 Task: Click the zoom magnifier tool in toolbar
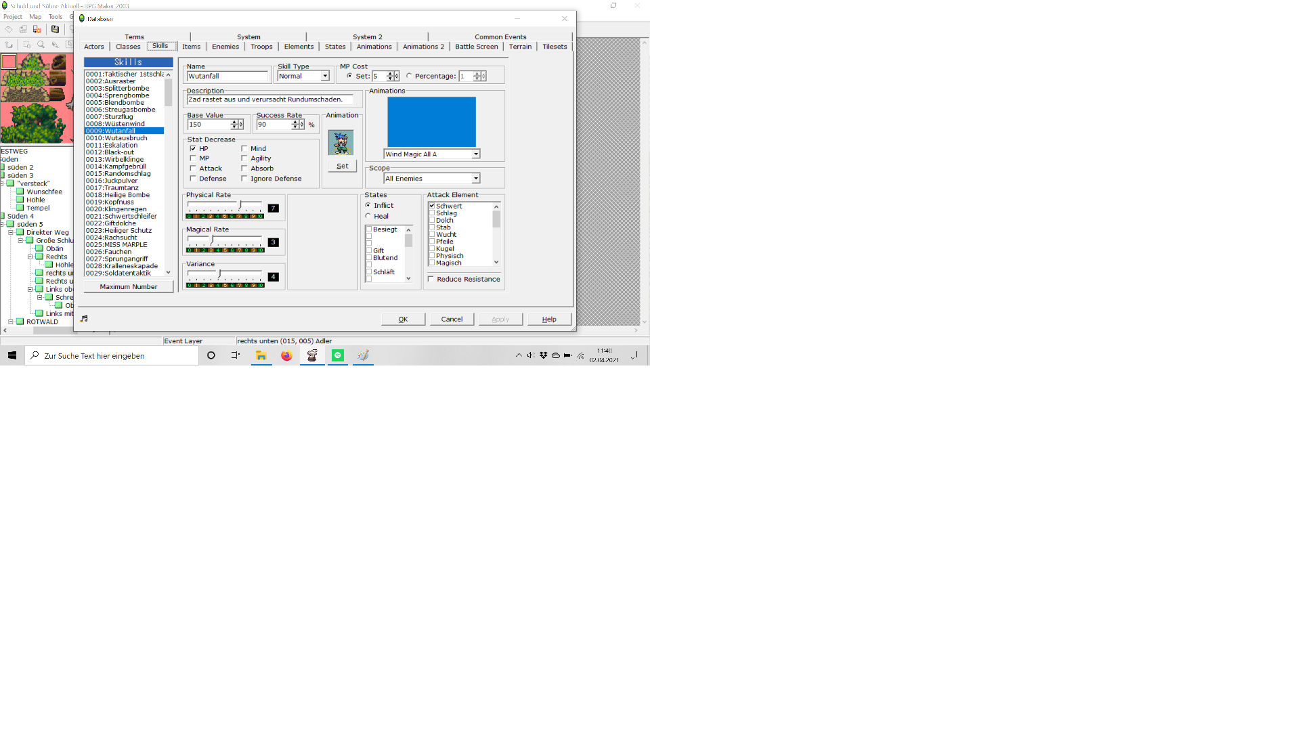point(41,45)
